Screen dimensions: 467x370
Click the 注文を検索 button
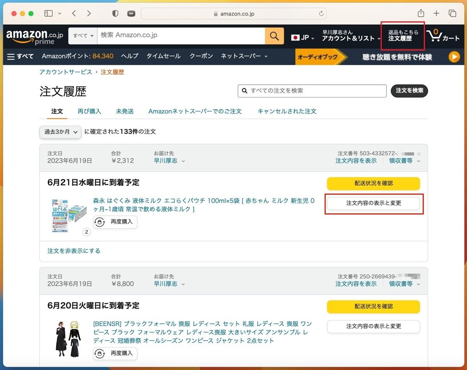(409, 91)
